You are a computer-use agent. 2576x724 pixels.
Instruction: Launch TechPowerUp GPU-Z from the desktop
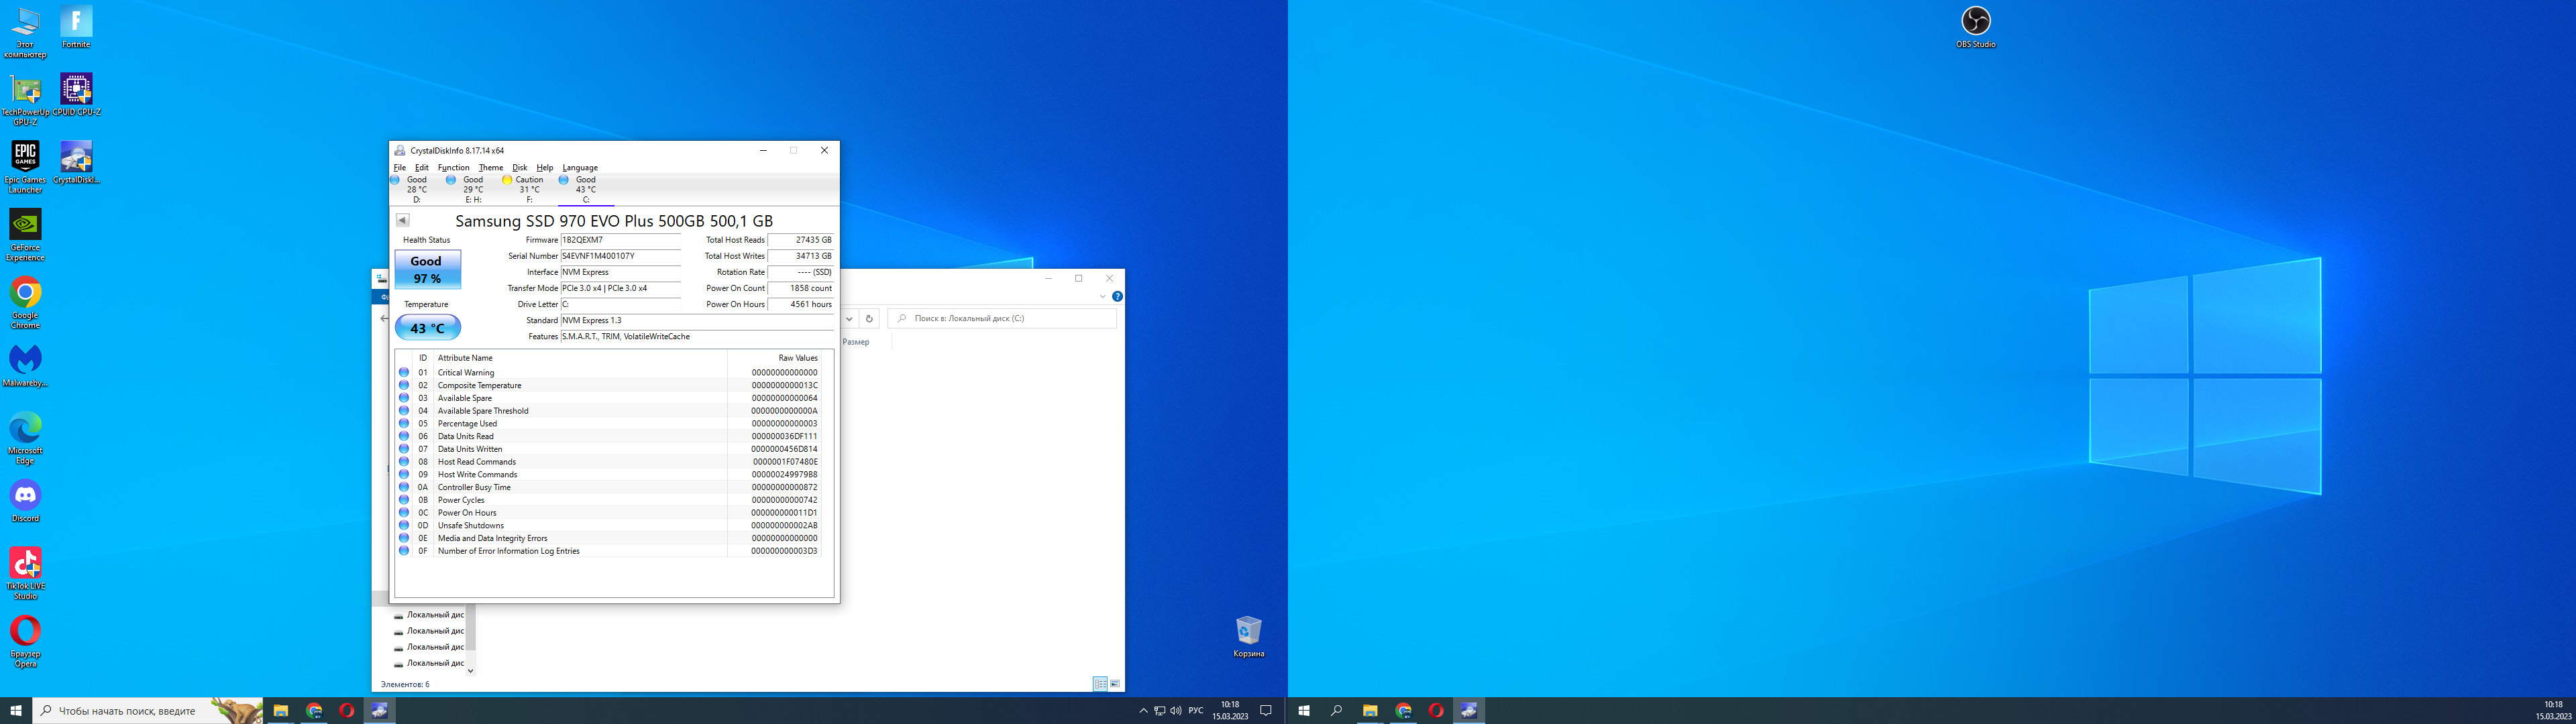click(25, 100)
